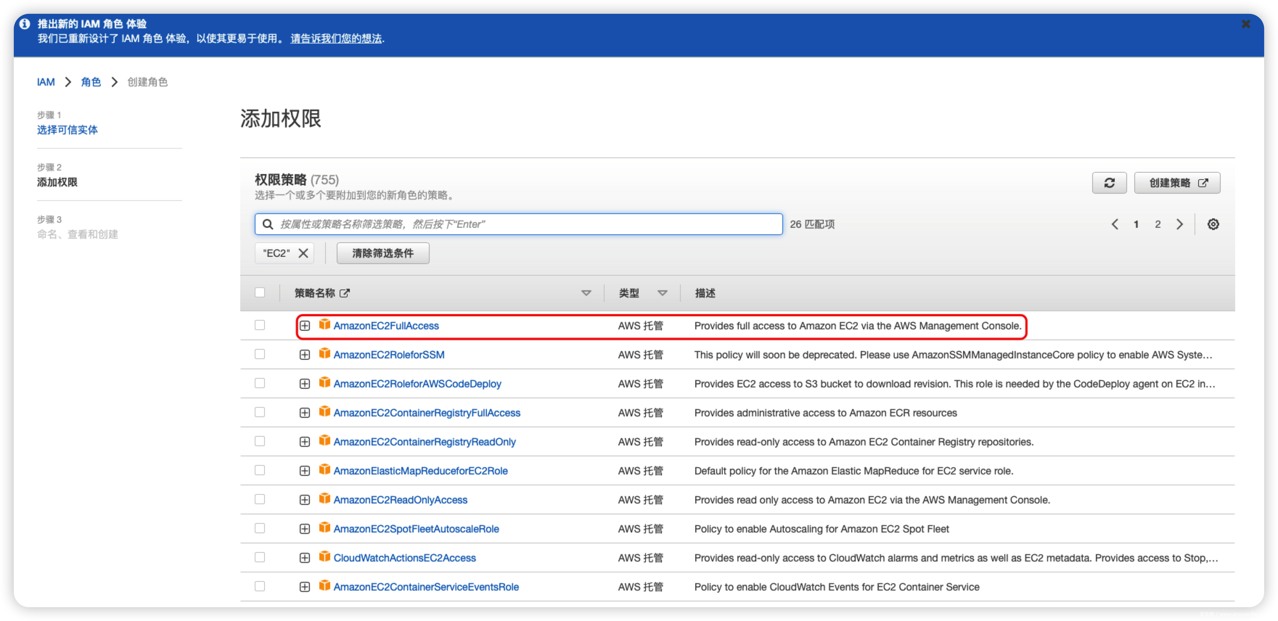Click the info icon in blue banner
The image size is (1278, 621).
pyautogui.click(x=25, y=24)
